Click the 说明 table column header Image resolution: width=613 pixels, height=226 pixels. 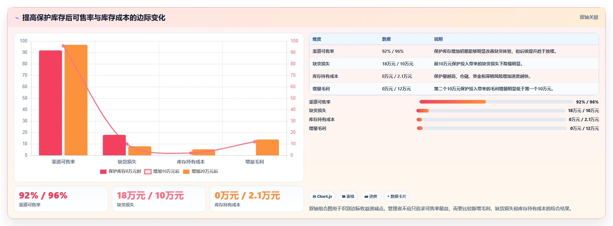click(438, 39)
